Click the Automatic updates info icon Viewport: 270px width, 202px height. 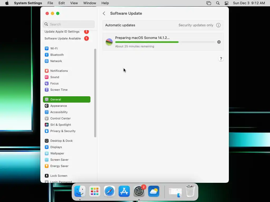pos(218,25)
